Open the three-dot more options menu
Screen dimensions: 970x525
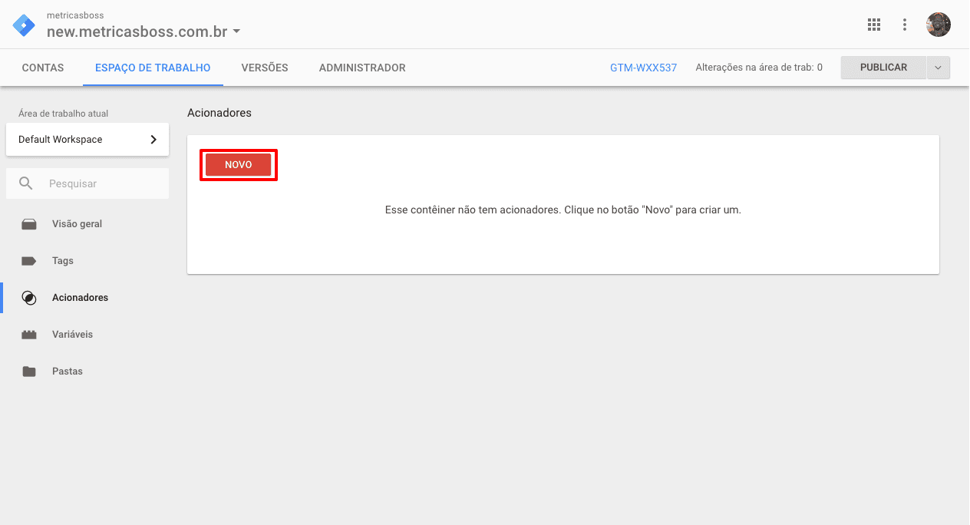click(x=905, y=25)
